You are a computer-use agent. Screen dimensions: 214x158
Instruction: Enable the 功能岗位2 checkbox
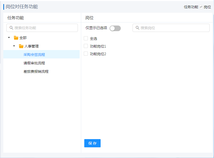point(86,54)
